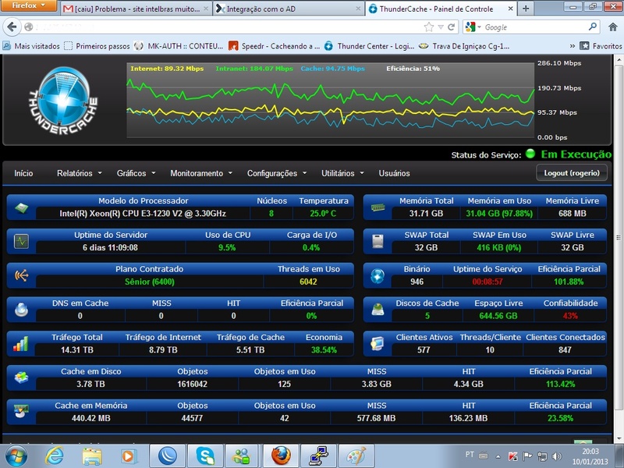The image size is (624, 468).
Task: Expand the Utilitários menu
Action: click(342, 173)
